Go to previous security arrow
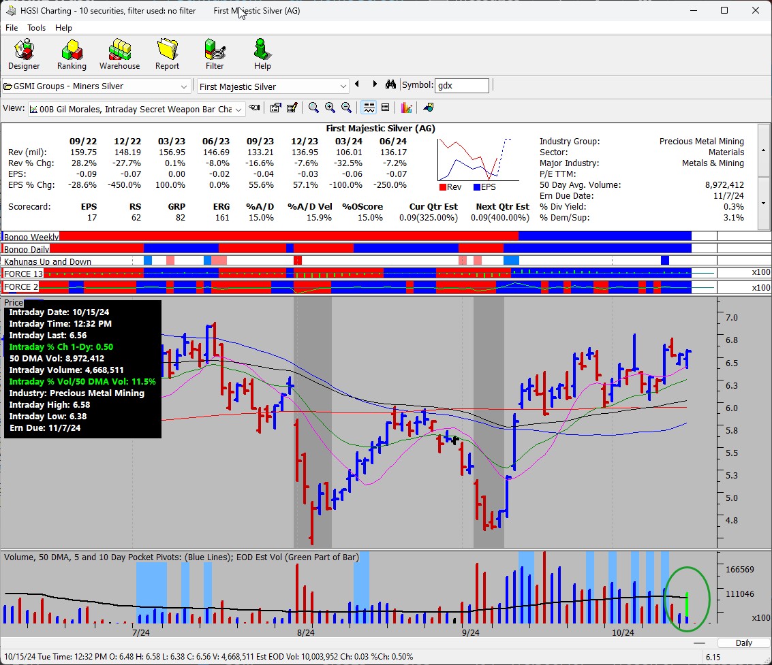 [357, 84]
